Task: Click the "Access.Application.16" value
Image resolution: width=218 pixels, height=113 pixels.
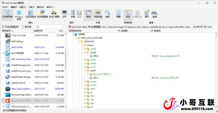Action: pos(166,56)
